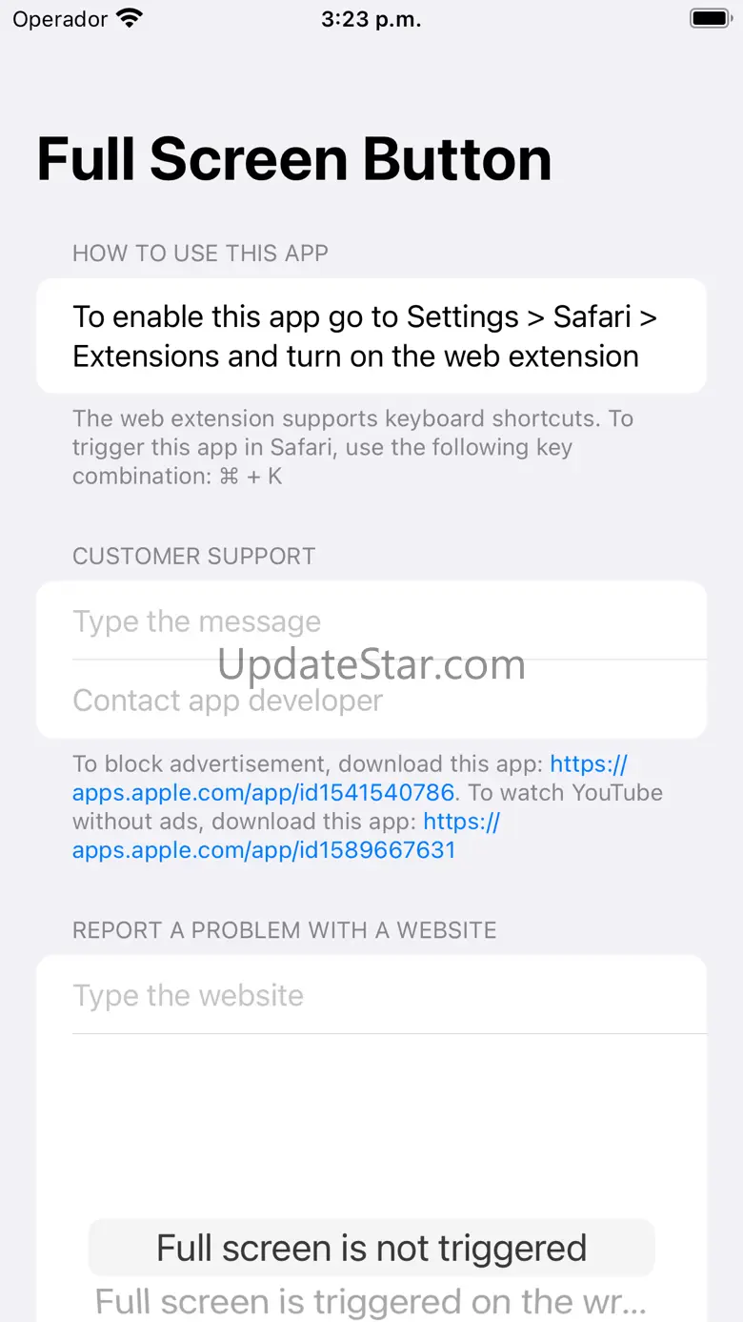
Task: Tap the CUSTOMER SUPPORT section header
Action: coord(193,557)
